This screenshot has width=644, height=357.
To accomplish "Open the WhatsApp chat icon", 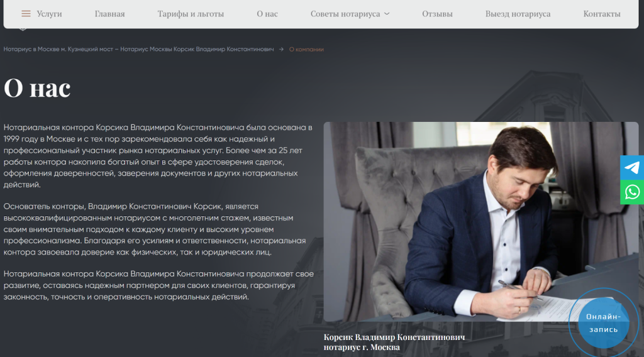I will coord(632,192).
